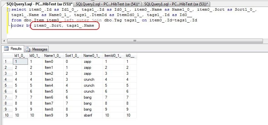This screenshot has width=268, height=125.
Task: Click the Name1_0_ column header
Action: [x=53, y=56]
